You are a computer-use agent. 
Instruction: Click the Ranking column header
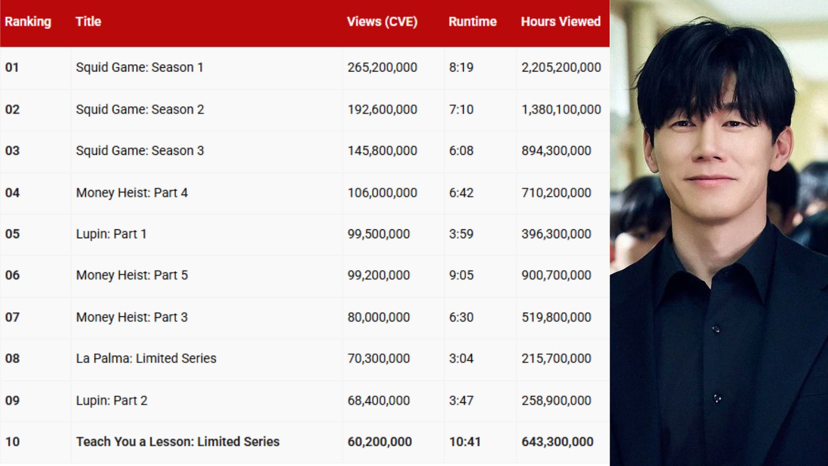(28, 22)
